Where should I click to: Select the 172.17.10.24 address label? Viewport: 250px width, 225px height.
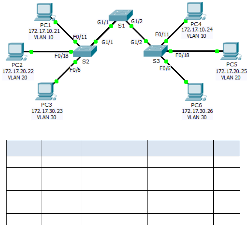197,30
